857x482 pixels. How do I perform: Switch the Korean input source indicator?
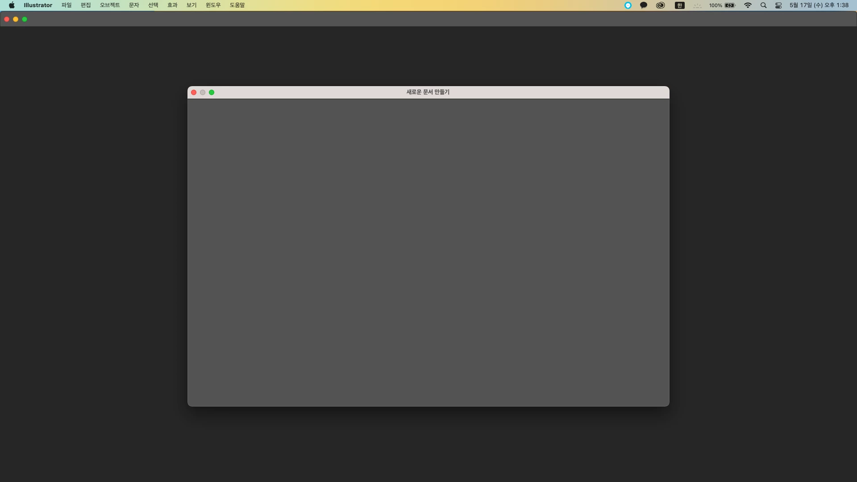tap(679, 5)
